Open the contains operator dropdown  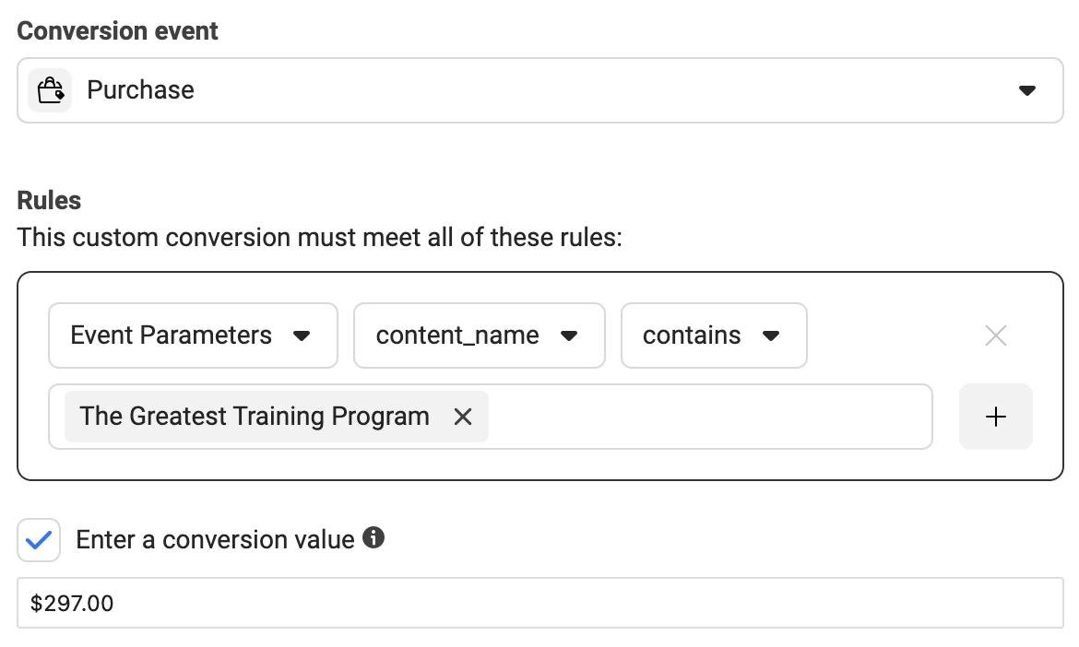click(x=714, y=335)
